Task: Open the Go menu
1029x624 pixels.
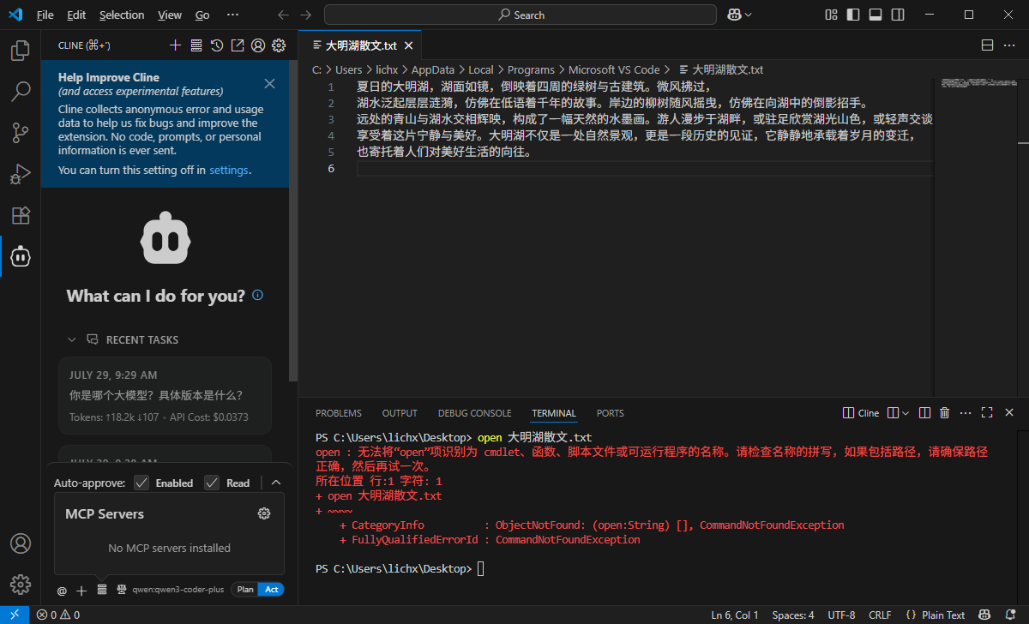Action: 202,15
